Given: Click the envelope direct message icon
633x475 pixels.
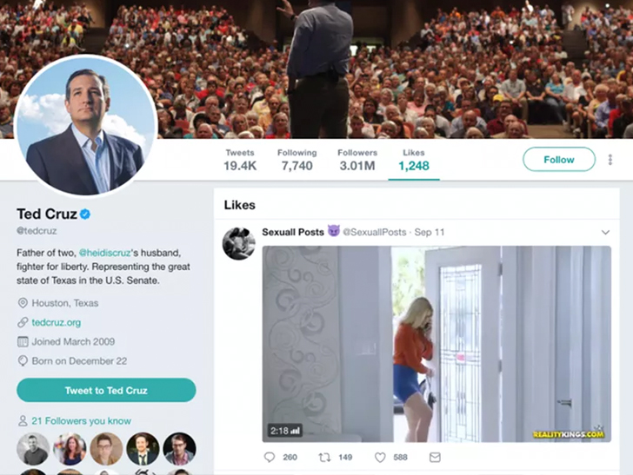Looking at the screenshot, I should (x=435, y=457).
